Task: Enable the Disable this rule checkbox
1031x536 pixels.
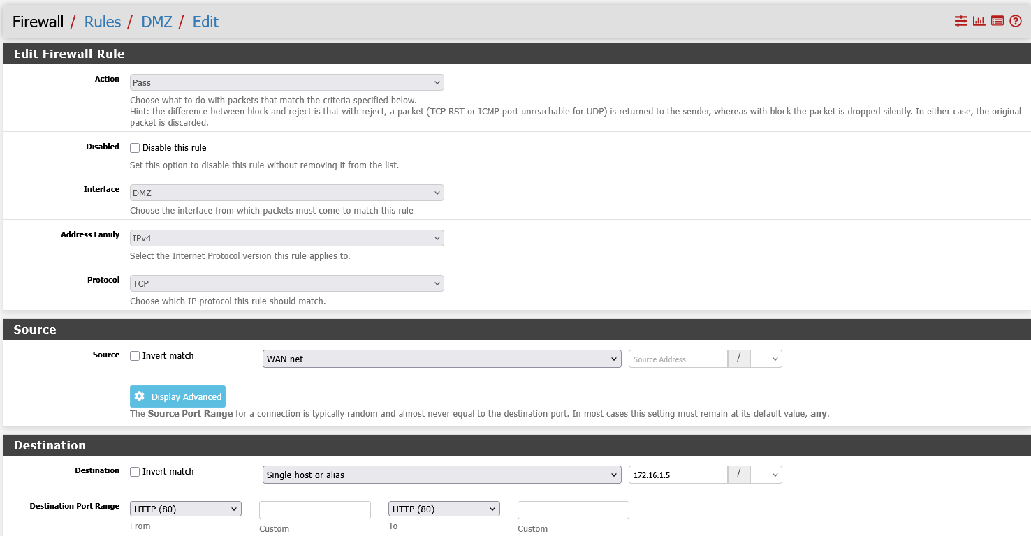Action: coord(134,147)
